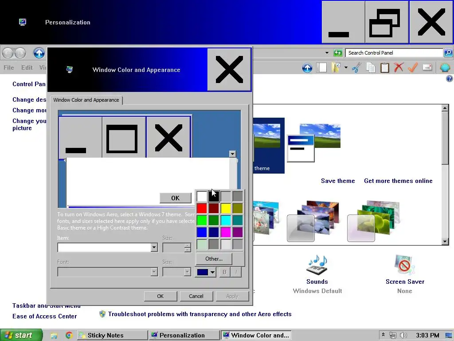Click the green refresh icon

tap(338, 53)
